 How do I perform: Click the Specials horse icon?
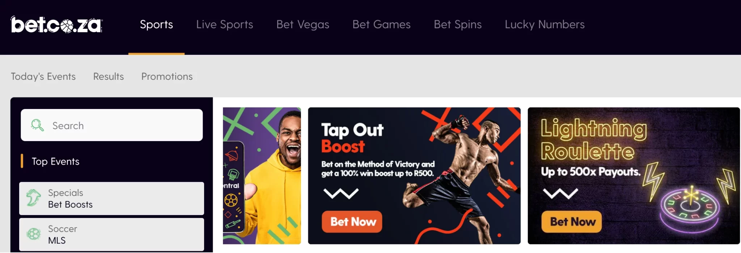(x=34, y=198)
